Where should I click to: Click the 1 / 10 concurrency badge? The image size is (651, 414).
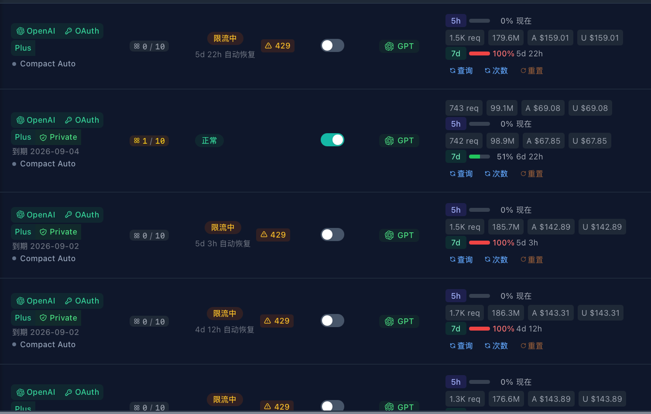click(x=149, y=141)
